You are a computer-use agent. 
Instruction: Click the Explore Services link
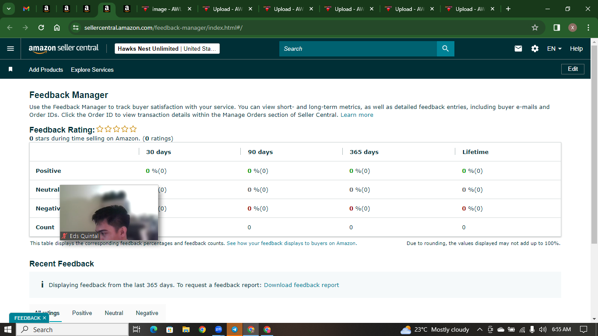tap(92, 70)
